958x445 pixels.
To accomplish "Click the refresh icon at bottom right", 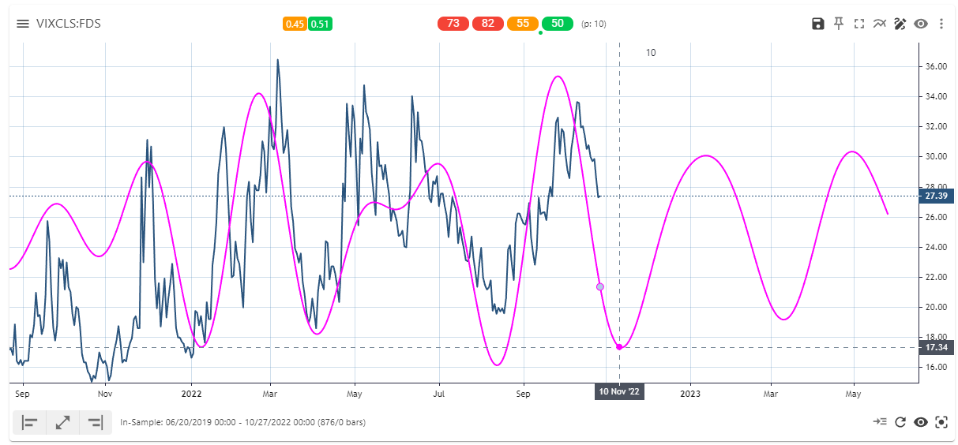I will (900, 422).
